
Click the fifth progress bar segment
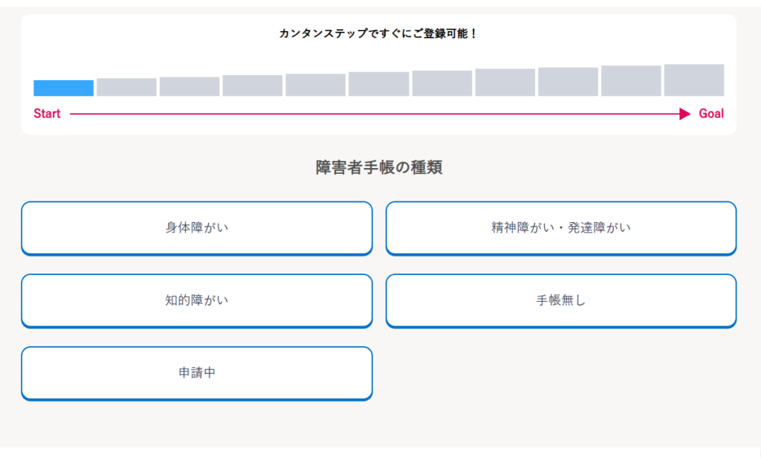(x=316, y=85)
